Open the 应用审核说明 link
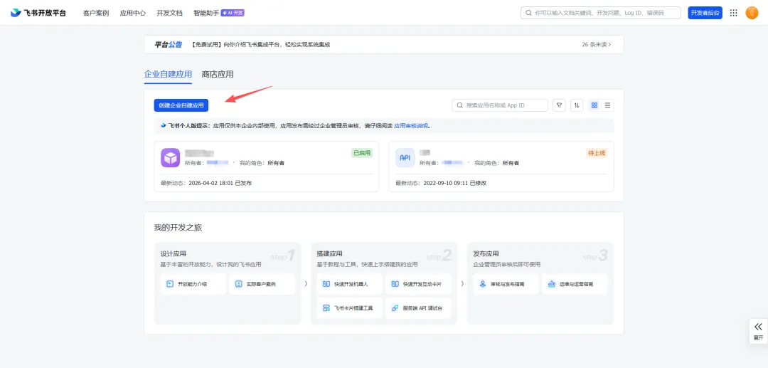The height and width of the screenshot is (368, 768). pyautogui.click(x=412, y=126)
